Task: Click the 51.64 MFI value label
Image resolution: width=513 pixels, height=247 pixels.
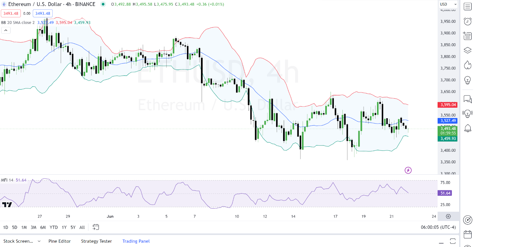Action: coord(445,193)
